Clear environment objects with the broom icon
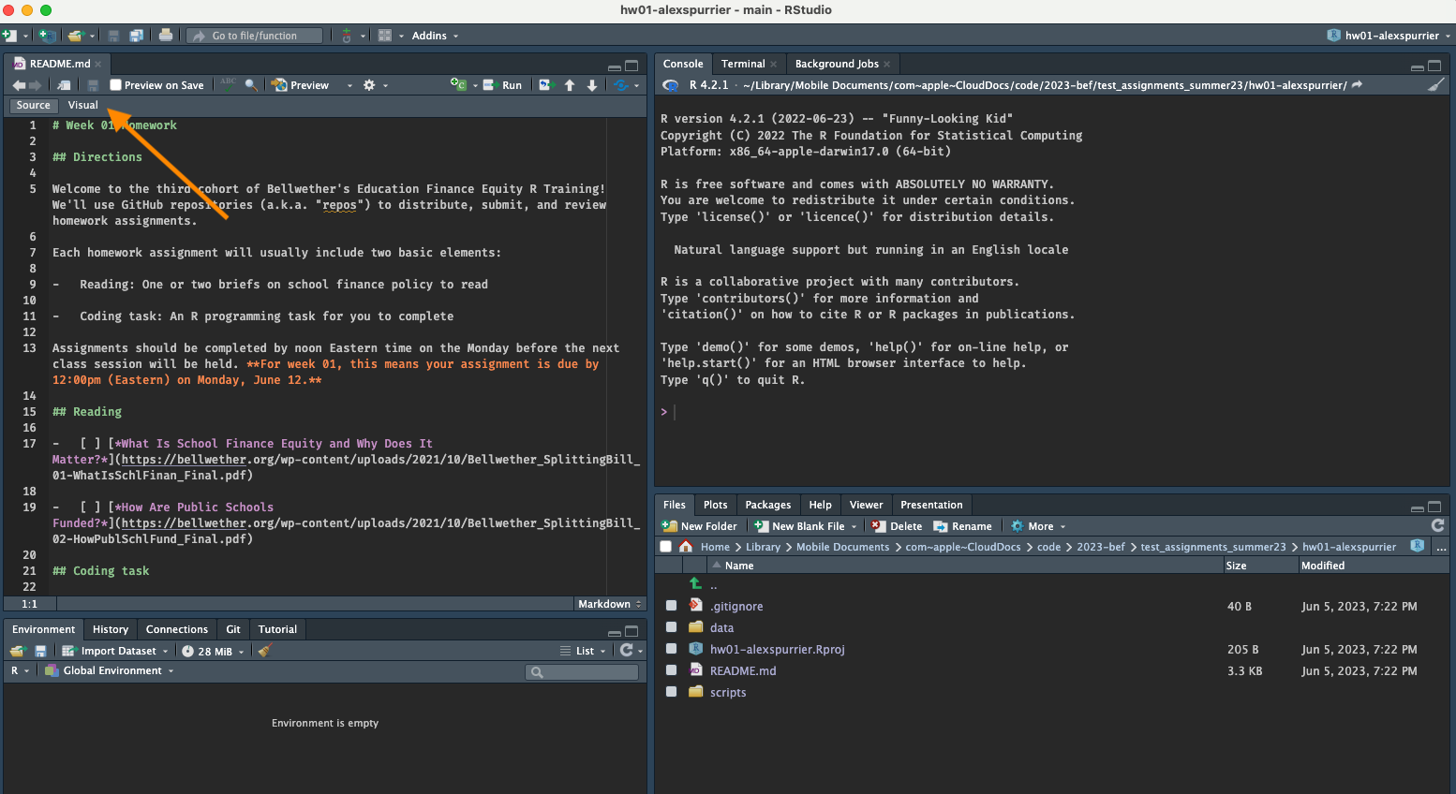Image resolution: width=1456 pixels, height=794 pixels. tap(264, 651)
